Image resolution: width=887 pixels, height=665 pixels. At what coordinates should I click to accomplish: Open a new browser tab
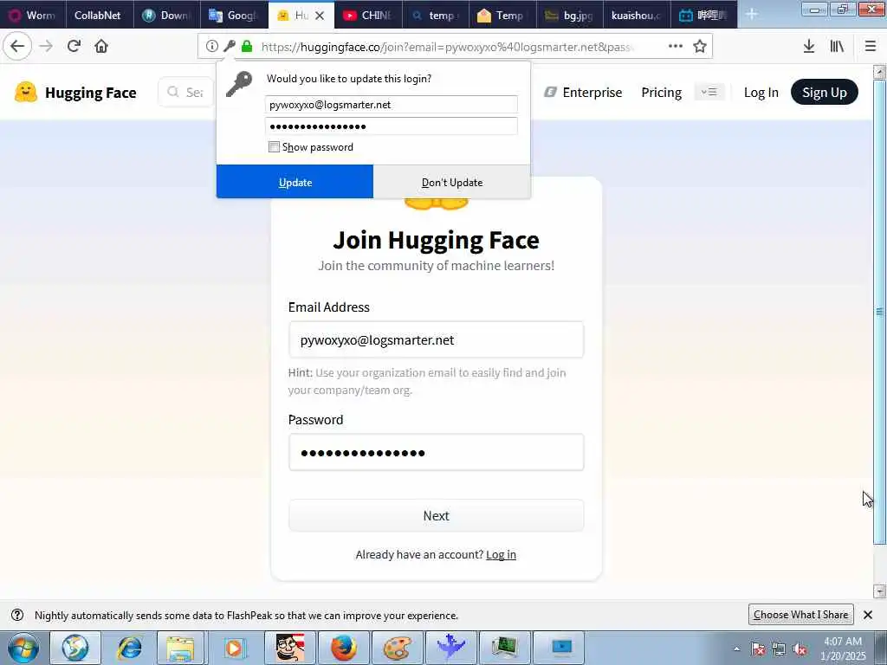tap(752, 14)
